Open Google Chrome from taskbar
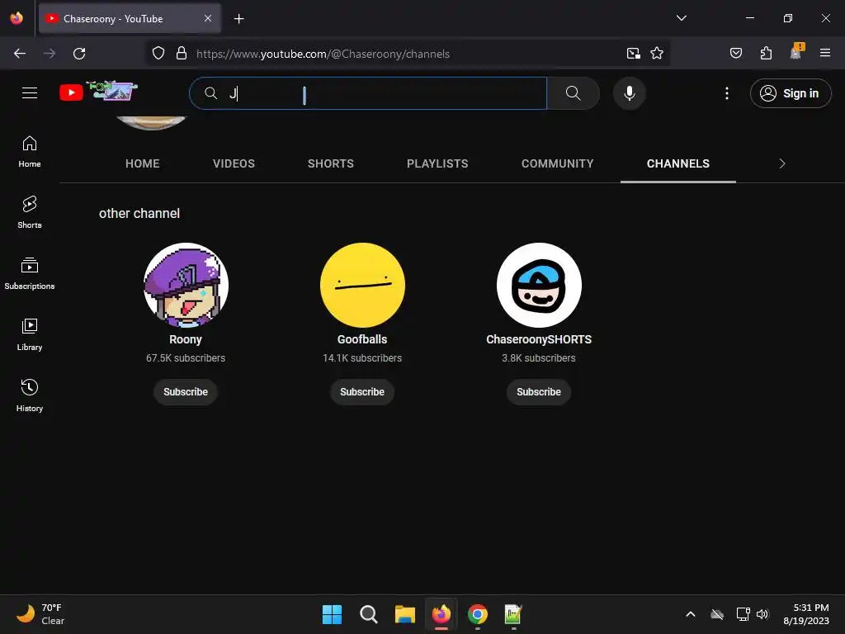 click(x=478, y=614)
